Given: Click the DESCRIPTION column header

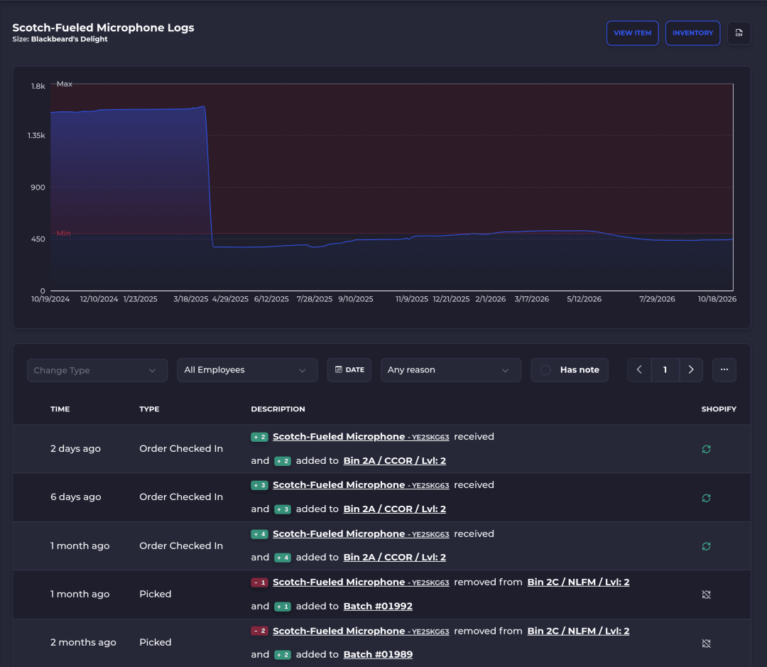Looking at the screenshot, I should (278, 409).
